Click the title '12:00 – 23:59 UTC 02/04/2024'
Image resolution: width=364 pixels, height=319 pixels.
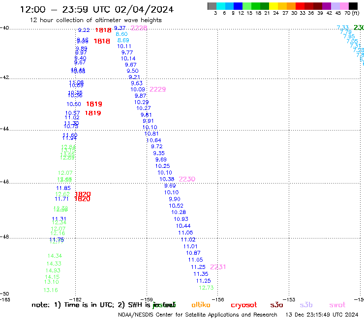coord(97,9)
